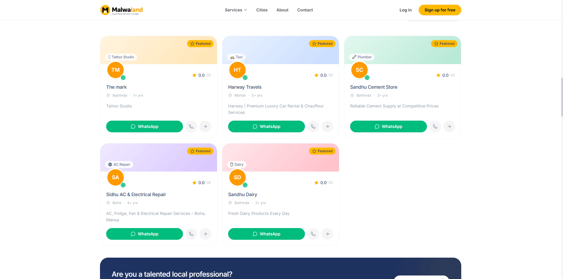This screenshot has height=279, width=563.
Task: Click the phone icon on The mark card
Action: 191,126
